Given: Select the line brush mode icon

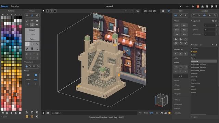Looking at the screenshot, I should point(27,20).
